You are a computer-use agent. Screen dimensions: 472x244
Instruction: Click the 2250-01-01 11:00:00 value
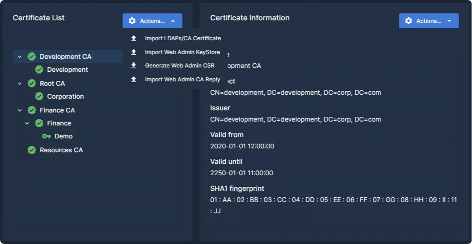241,173
